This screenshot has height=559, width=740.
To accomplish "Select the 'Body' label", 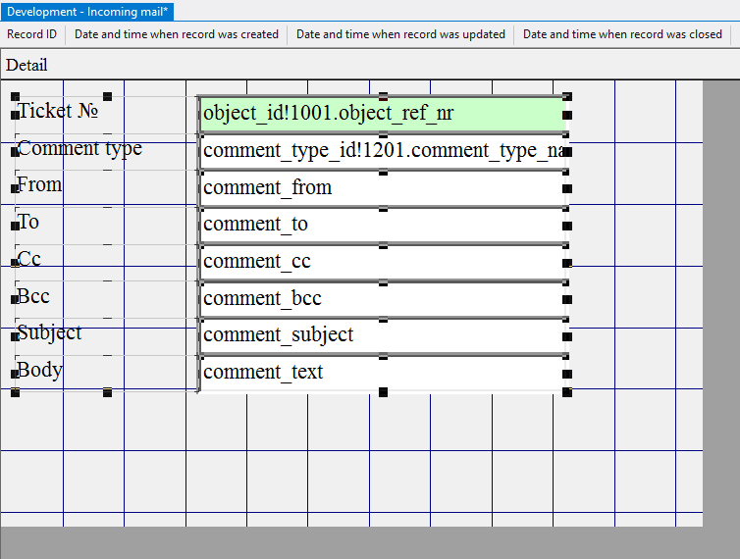I will [x=40, y=370].
